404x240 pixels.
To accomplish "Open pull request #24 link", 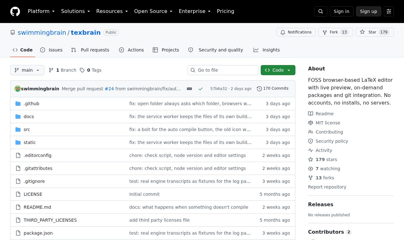I will click(x=109, y=89).
